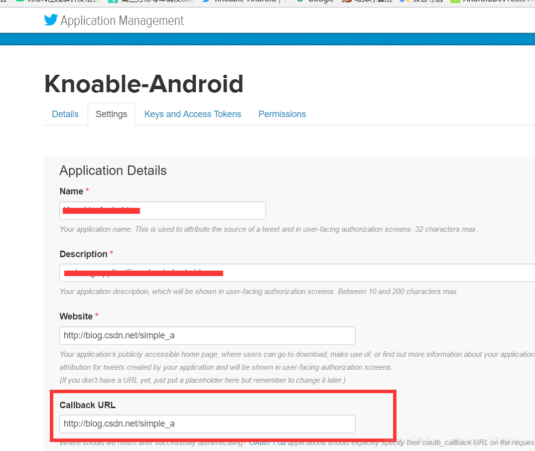Open the AndroidDevTools bookmark
This screenshot has height=451, width=535.
(492, 1)
